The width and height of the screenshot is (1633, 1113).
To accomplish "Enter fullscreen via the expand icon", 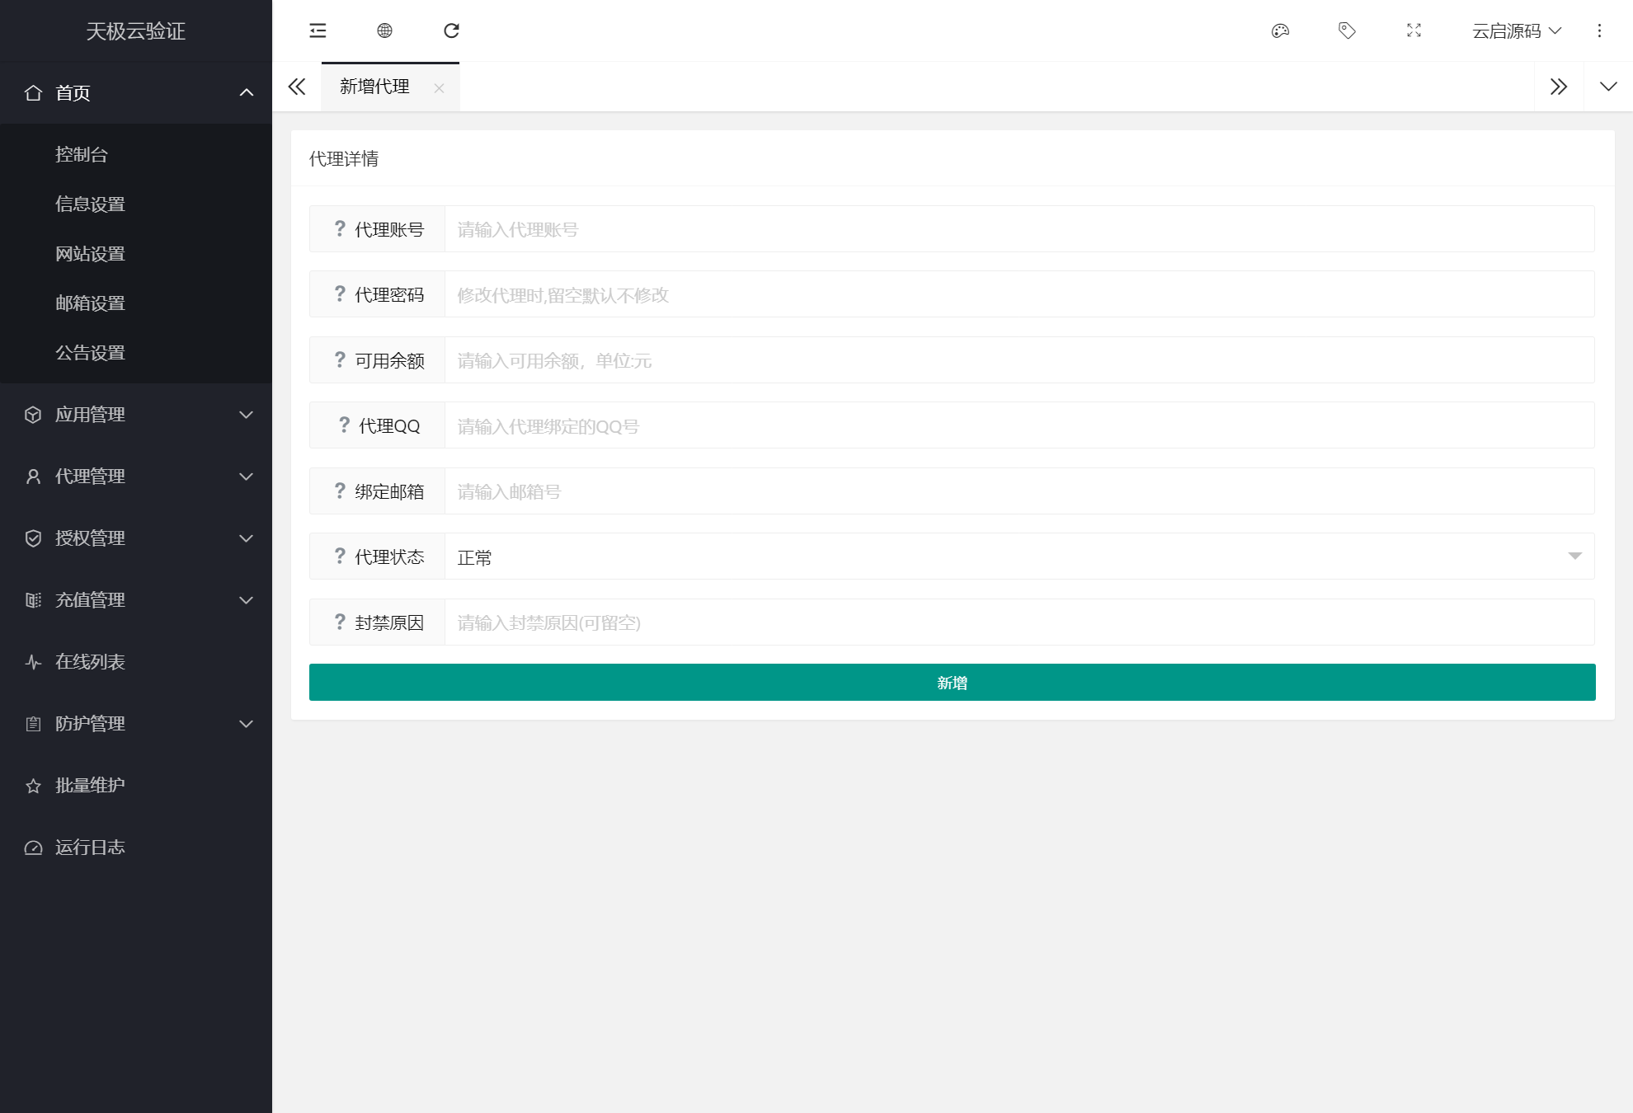I will (x=1413, y=31).
